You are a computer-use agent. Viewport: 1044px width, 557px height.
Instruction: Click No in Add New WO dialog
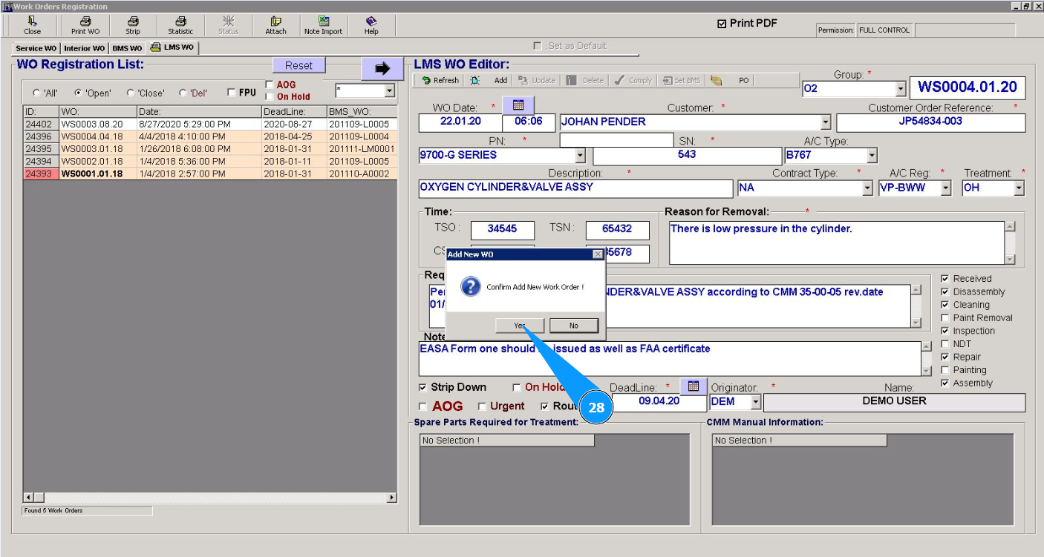click(574, 326)
